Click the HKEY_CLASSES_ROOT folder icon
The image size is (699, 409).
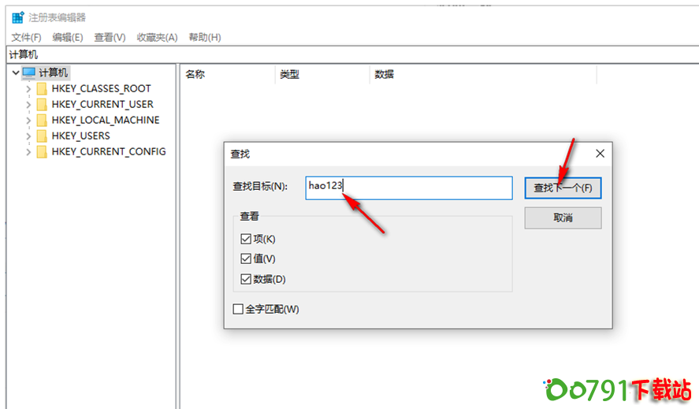(42, 89)
